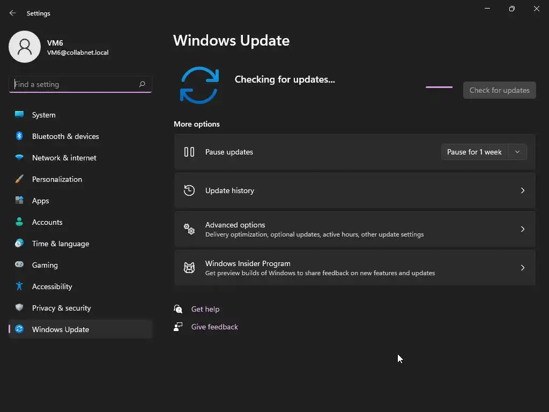Click the Update history clock icon
Viewport: 549px width, 412px height.
[x=189, y=190]
